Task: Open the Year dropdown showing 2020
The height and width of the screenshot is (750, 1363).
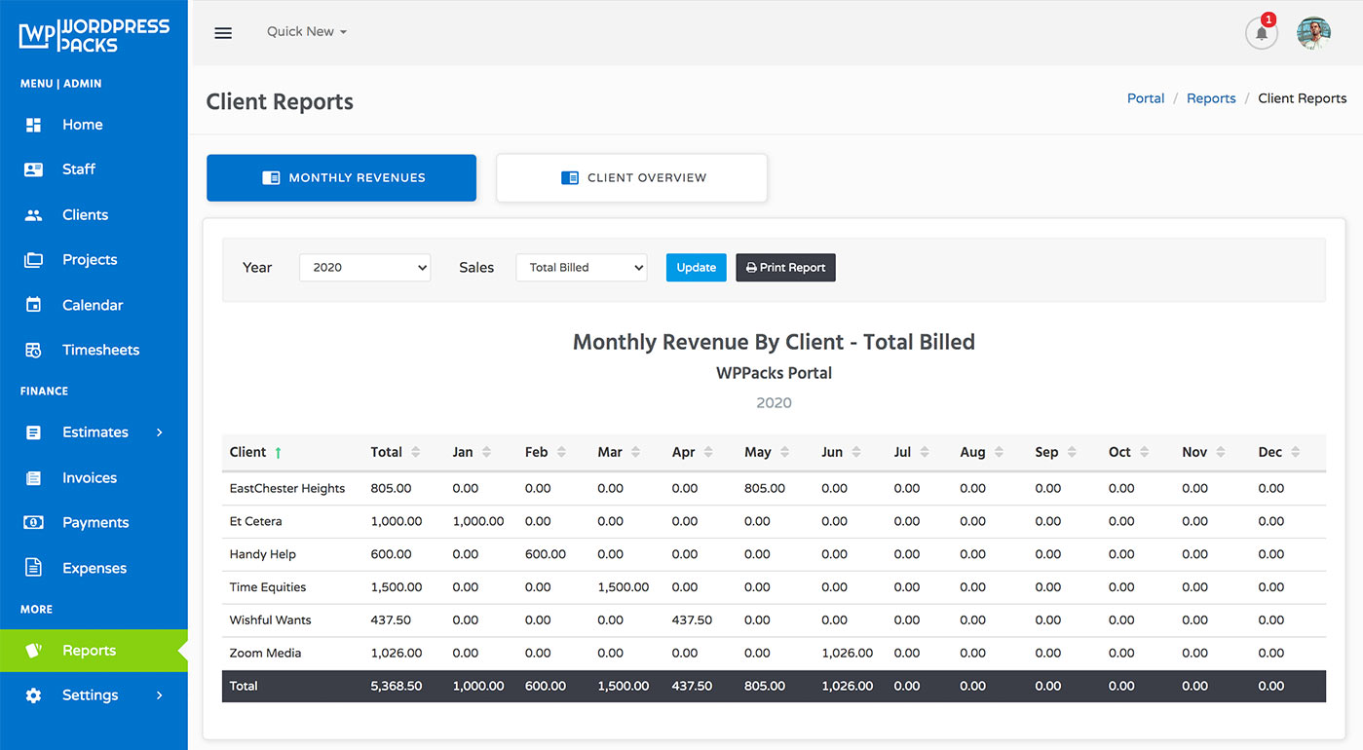Action: [364, 267]
